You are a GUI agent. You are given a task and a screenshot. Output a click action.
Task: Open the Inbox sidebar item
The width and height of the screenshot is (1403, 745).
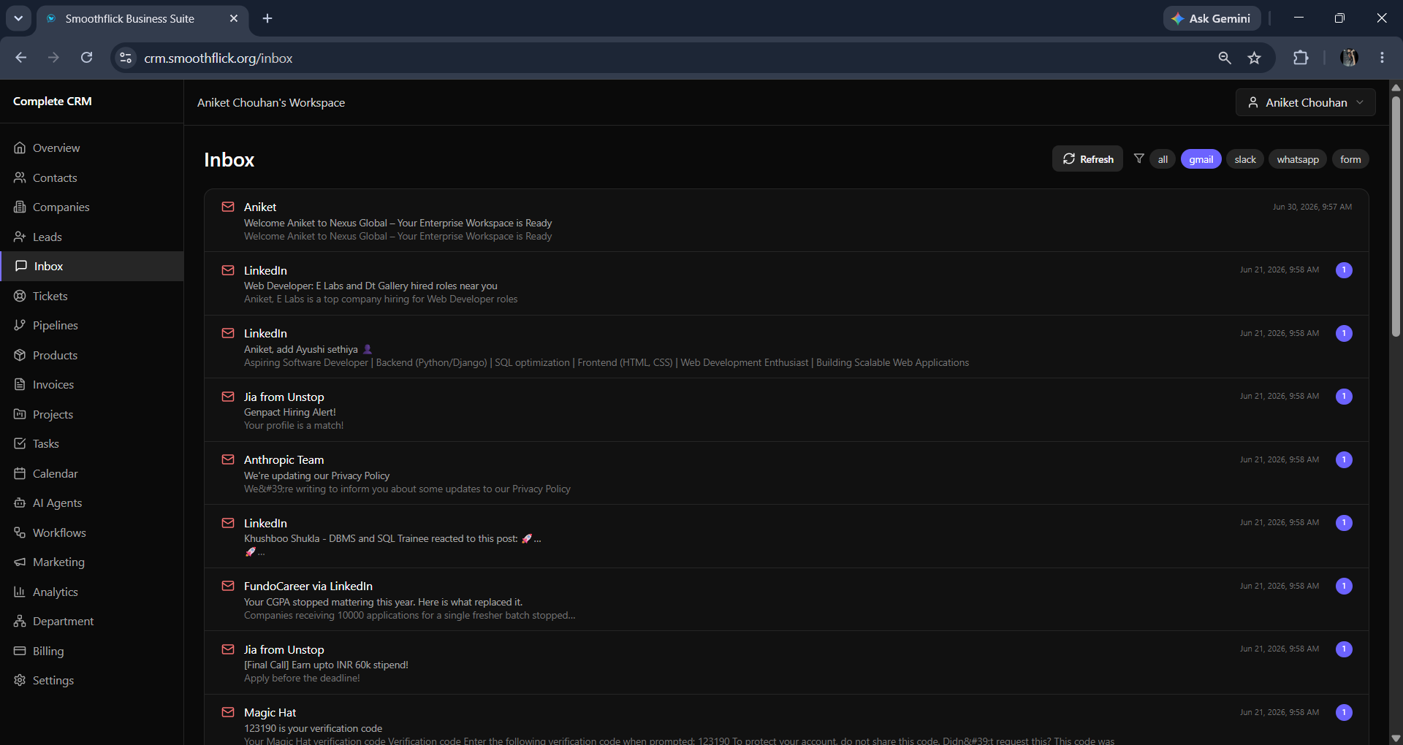tap(92, 267)
